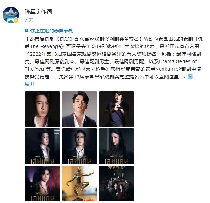The width and height of the screenshot is (210, 203).
Task: Open username 陈星宇作词 profile
Action: 38,12
